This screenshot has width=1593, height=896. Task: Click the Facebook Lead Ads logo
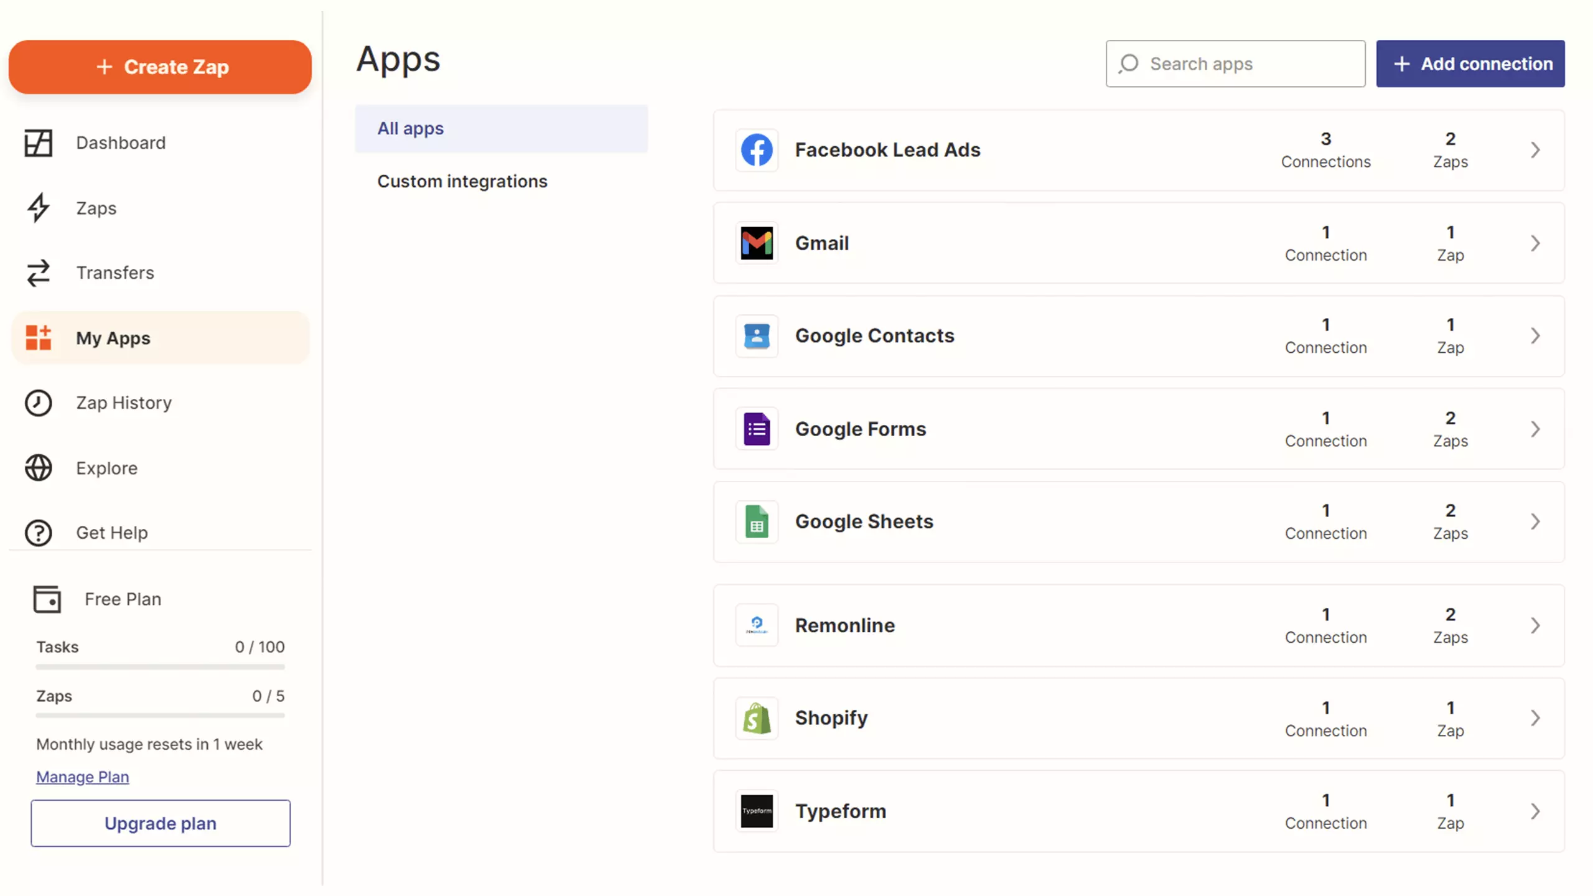coord(757,150)
